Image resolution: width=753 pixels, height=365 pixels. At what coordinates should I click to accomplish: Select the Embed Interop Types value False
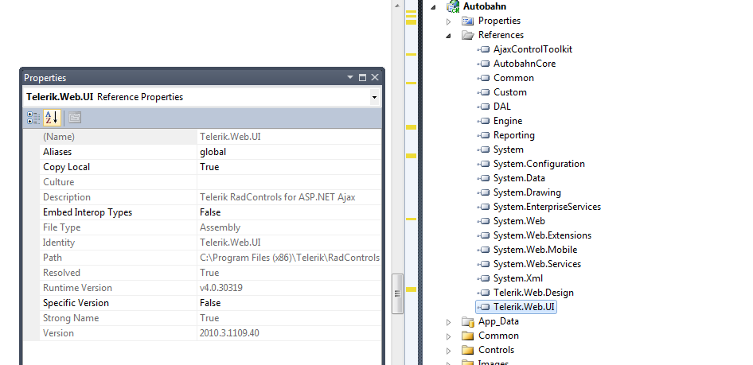click(x=210, y=212)
